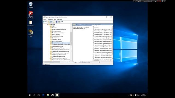Click the recorder toolbar pencil icon

point(156,1)
